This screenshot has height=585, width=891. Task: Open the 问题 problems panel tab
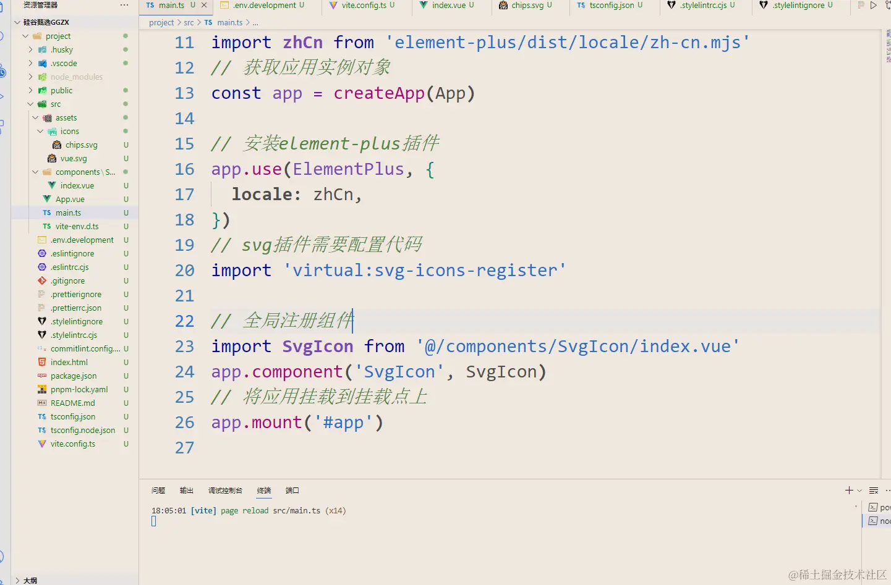tap(158, 490)
